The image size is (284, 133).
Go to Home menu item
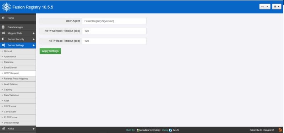18,18
